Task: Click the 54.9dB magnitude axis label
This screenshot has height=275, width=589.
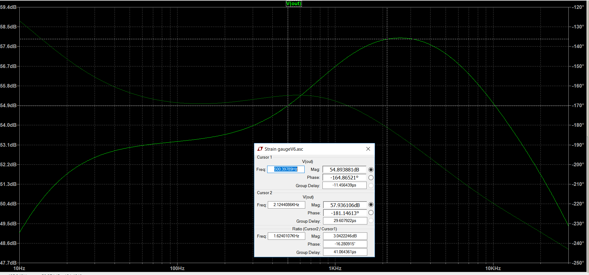Action: (x=8, y=106)
